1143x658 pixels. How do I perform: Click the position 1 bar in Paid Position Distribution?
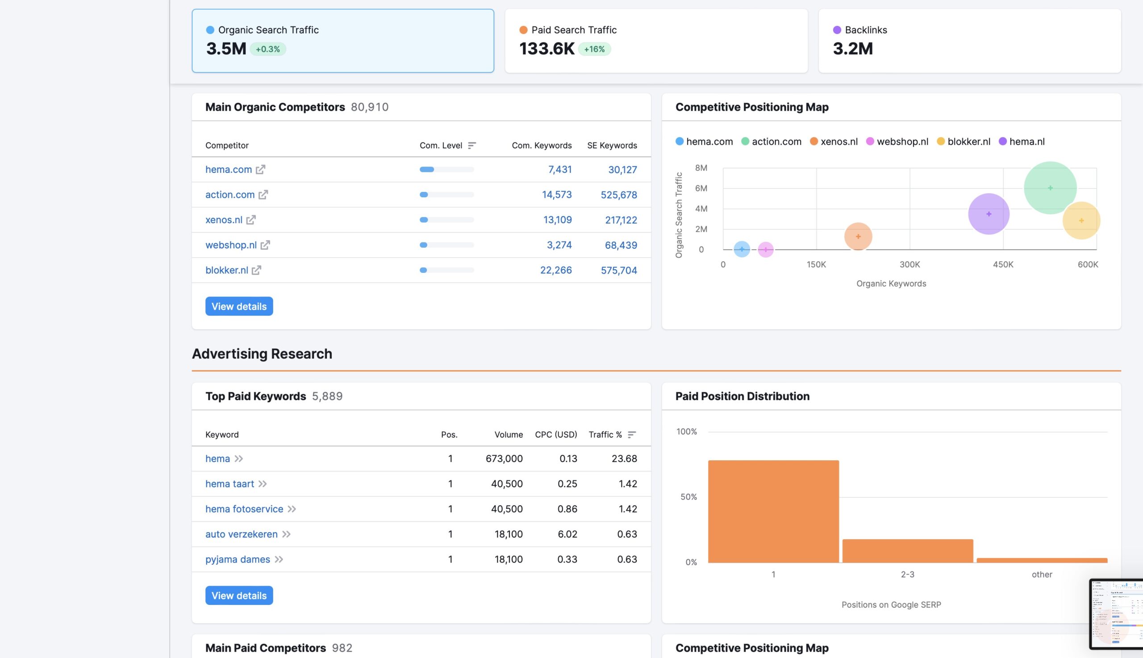point(773,512)
